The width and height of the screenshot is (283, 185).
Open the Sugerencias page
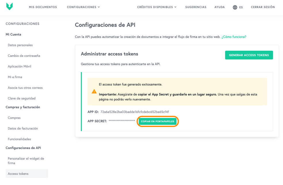(x=196, y=7)
